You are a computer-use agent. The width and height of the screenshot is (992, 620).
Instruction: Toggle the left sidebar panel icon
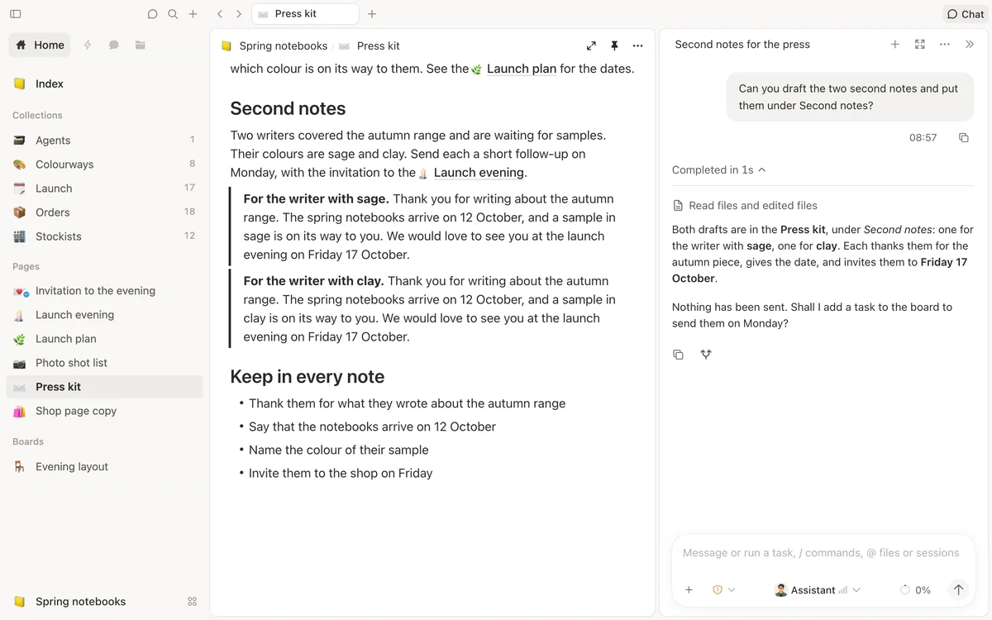tap(16, 14)
